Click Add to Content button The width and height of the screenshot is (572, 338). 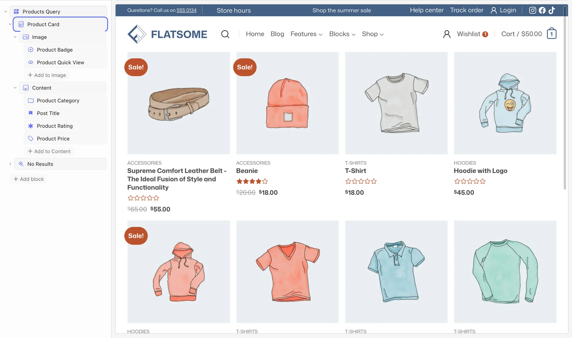tap(49, 151)
